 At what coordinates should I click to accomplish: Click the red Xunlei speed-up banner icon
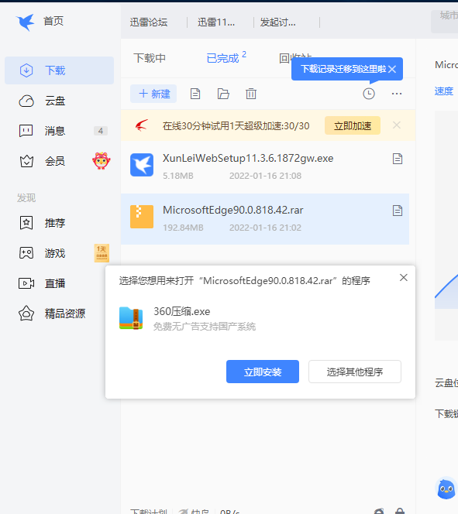142,125
